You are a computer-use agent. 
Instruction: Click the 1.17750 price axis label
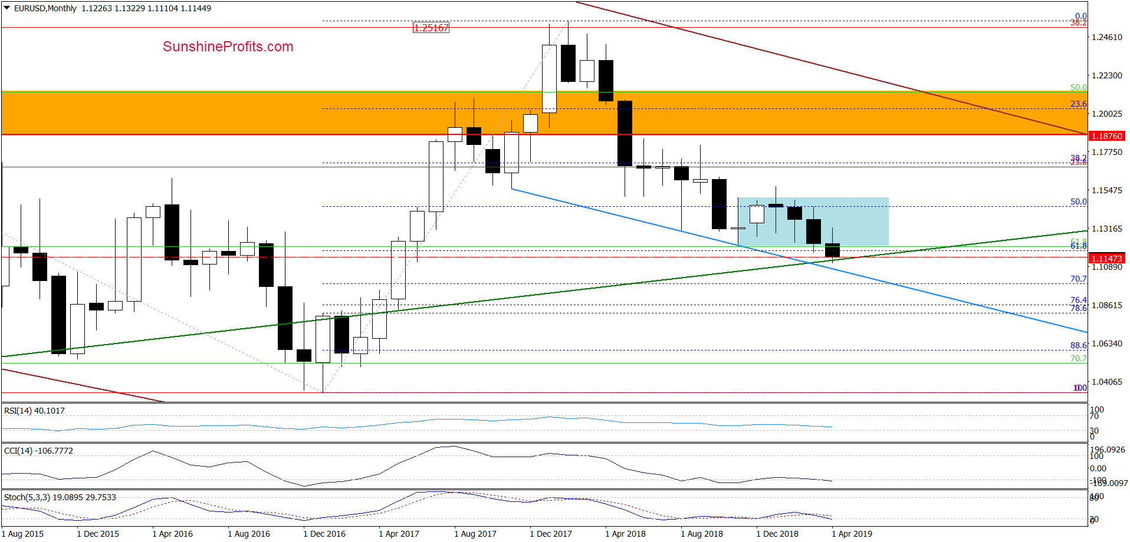(1107, 152)
